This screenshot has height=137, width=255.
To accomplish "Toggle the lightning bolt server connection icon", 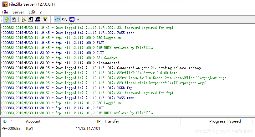I will click(x=7, y=19).
